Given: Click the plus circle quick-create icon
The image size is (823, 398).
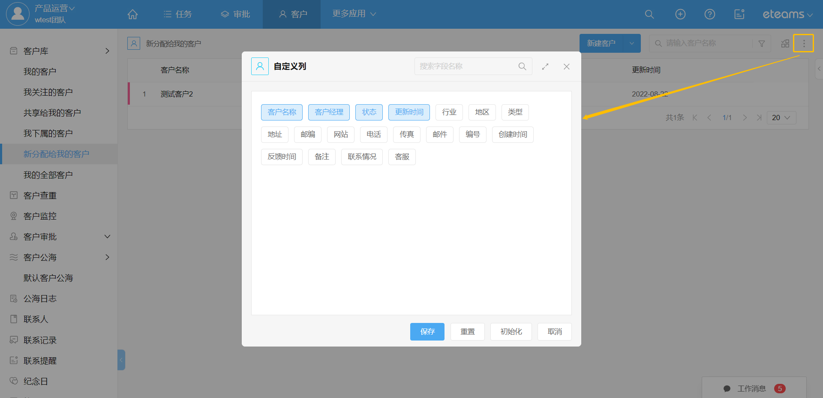Looking at the screenshot, I should point(680,14).
